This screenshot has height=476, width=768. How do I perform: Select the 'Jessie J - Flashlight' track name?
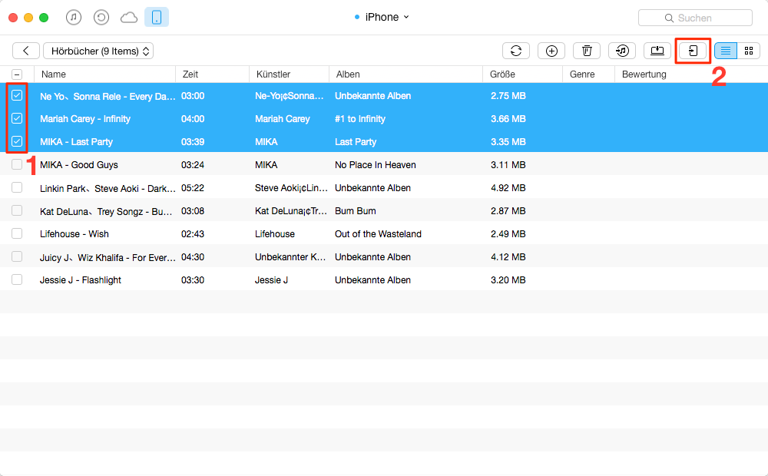[x=81, y=280]
